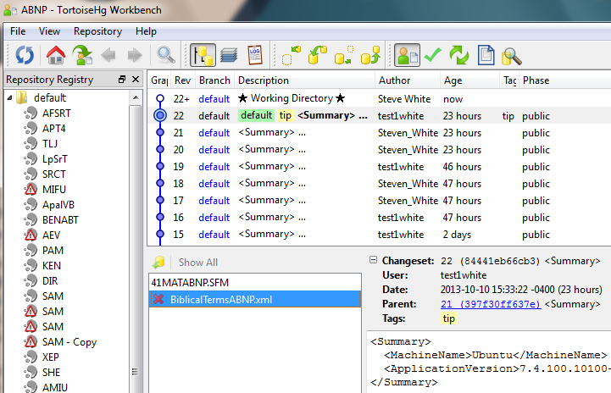This screenshot has height=393, width=611.
Task: Toggle the Revision Details view button
Action: click(x=408, y=56)
